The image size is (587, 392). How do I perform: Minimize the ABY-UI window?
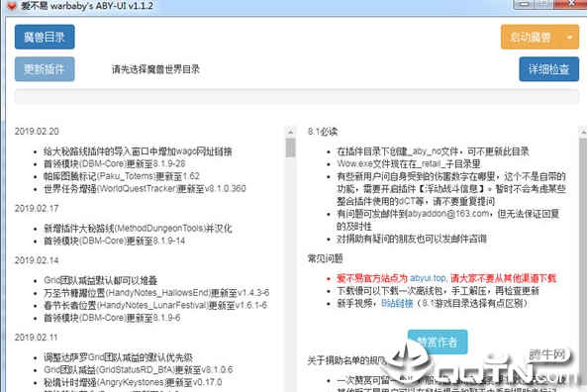(525, 4)
